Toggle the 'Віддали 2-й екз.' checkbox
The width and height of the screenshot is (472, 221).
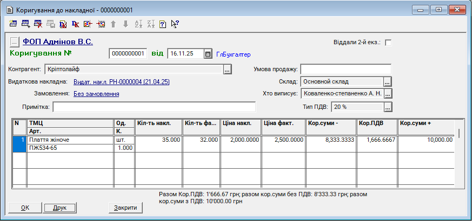pos(388,43)
